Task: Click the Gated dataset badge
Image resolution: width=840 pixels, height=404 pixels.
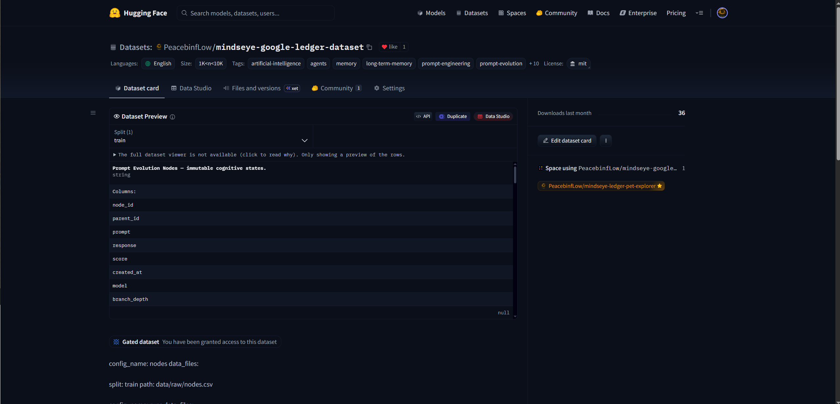Action: [x=195, y=342]
